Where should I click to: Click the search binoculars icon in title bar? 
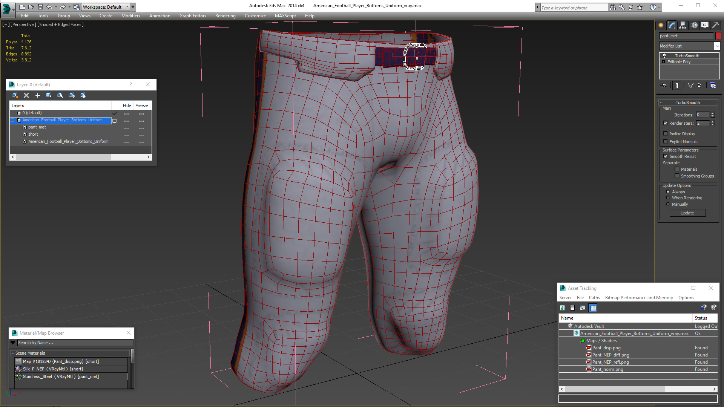point(613,7)
